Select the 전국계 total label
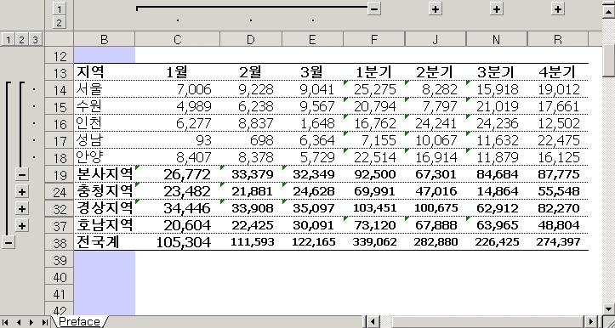Viewport: 615px width, 328px height. pyautogui.click(x=105, y=242)
